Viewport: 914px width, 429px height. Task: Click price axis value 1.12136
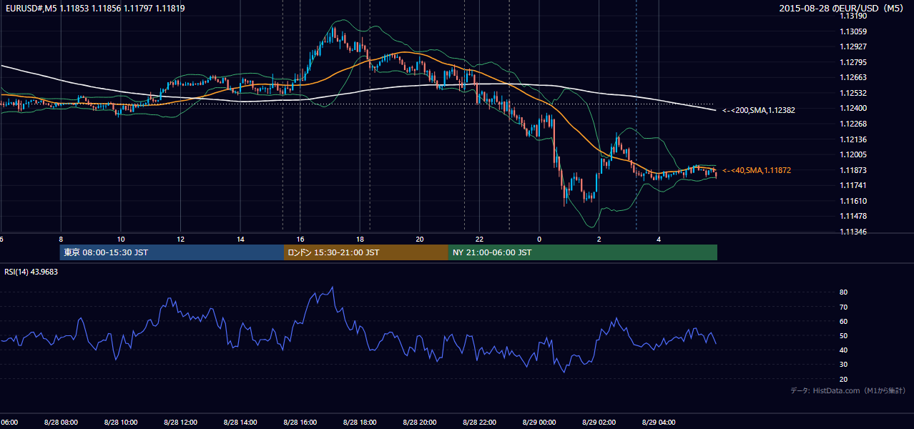click(854, 139)
